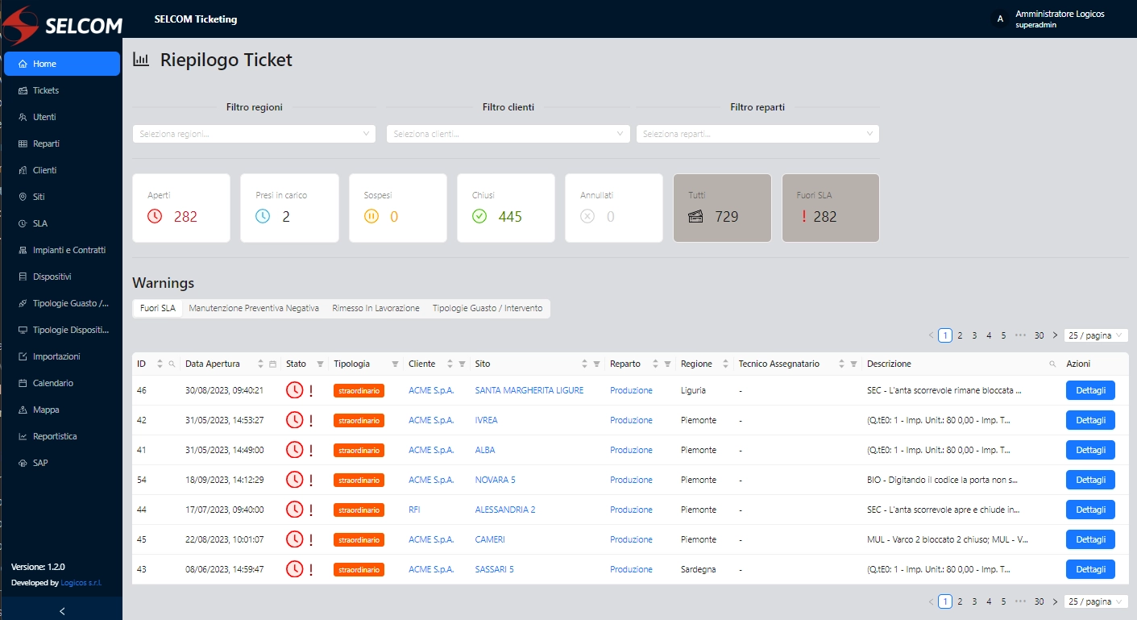Image resolution: width=1137 pixels, height=620 pixels.
Task: Open the Seleziona regioni dropdown
Action: coord(254,134)
